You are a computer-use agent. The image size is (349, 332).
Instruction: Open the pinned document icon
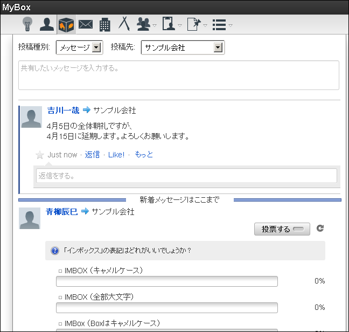point(194,24)
